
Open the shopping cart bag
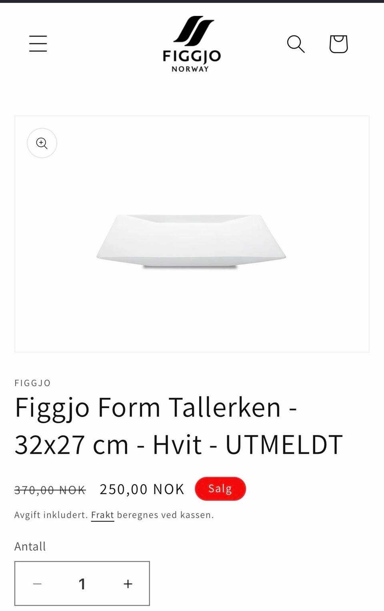point(338,44)
